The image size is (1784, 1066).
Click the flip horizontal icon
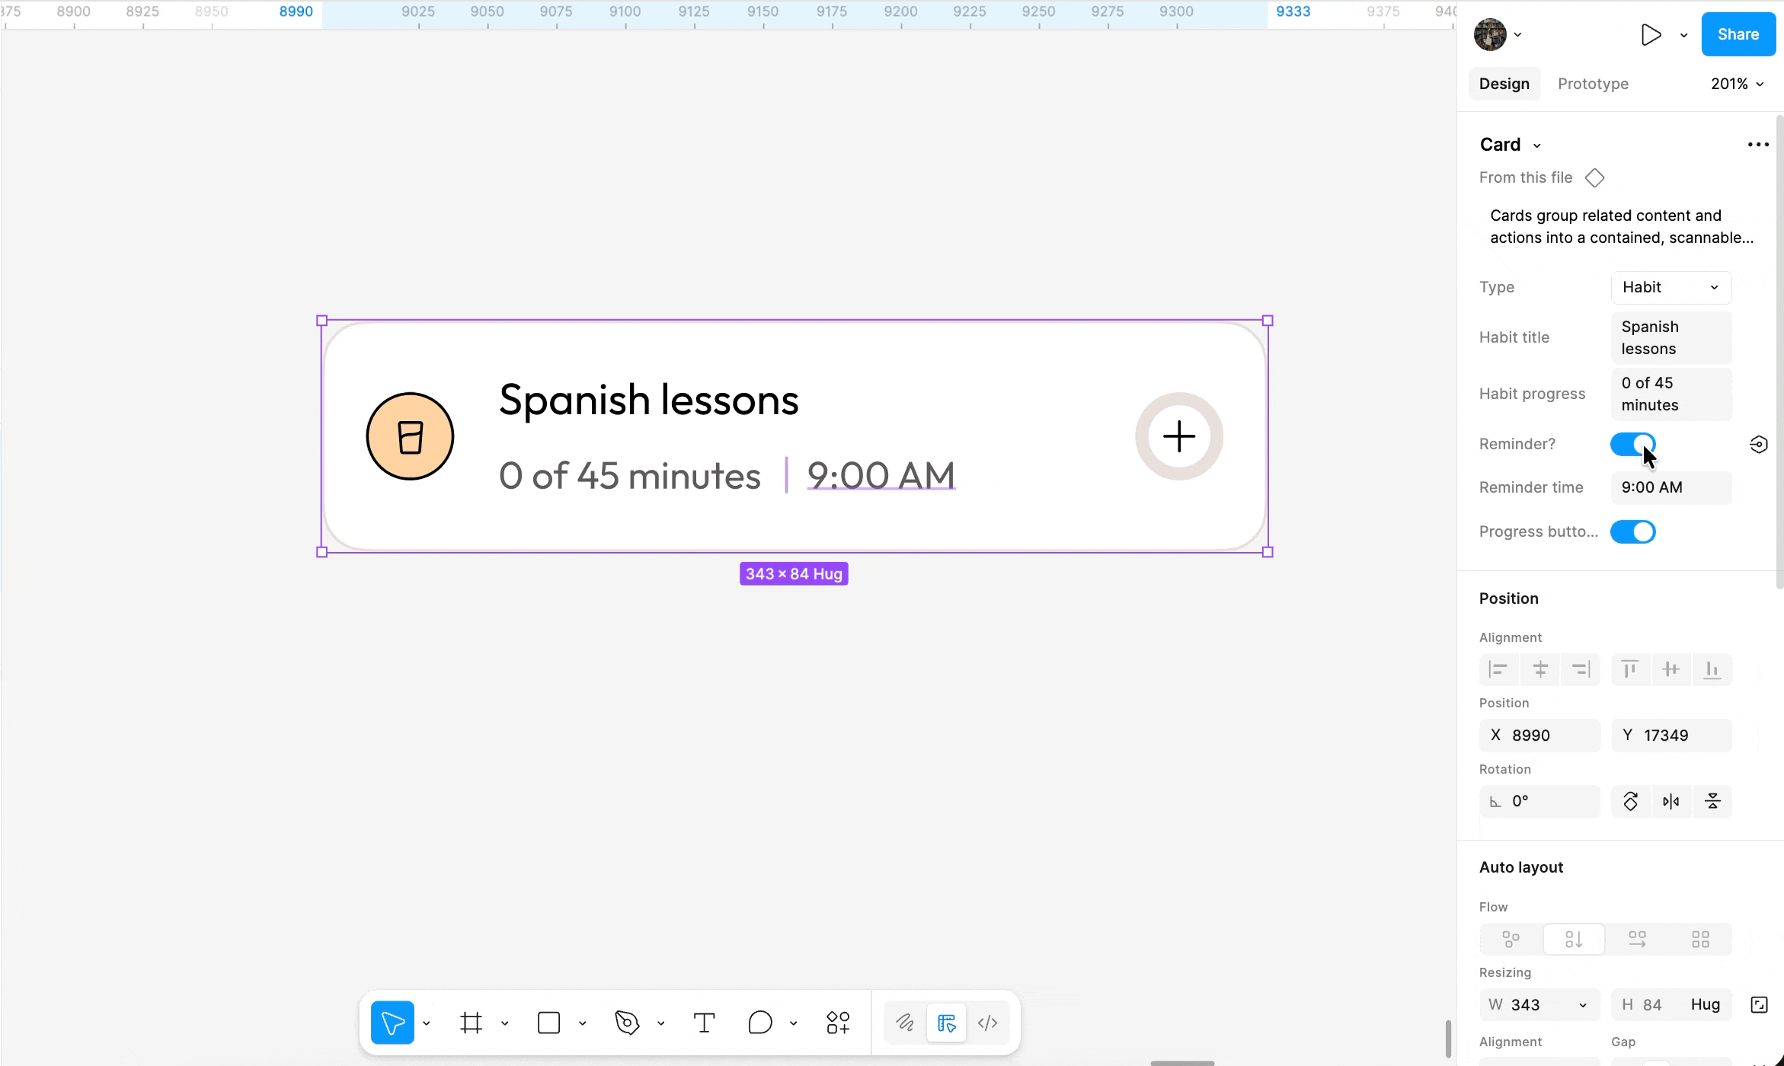pos(1671,801)
